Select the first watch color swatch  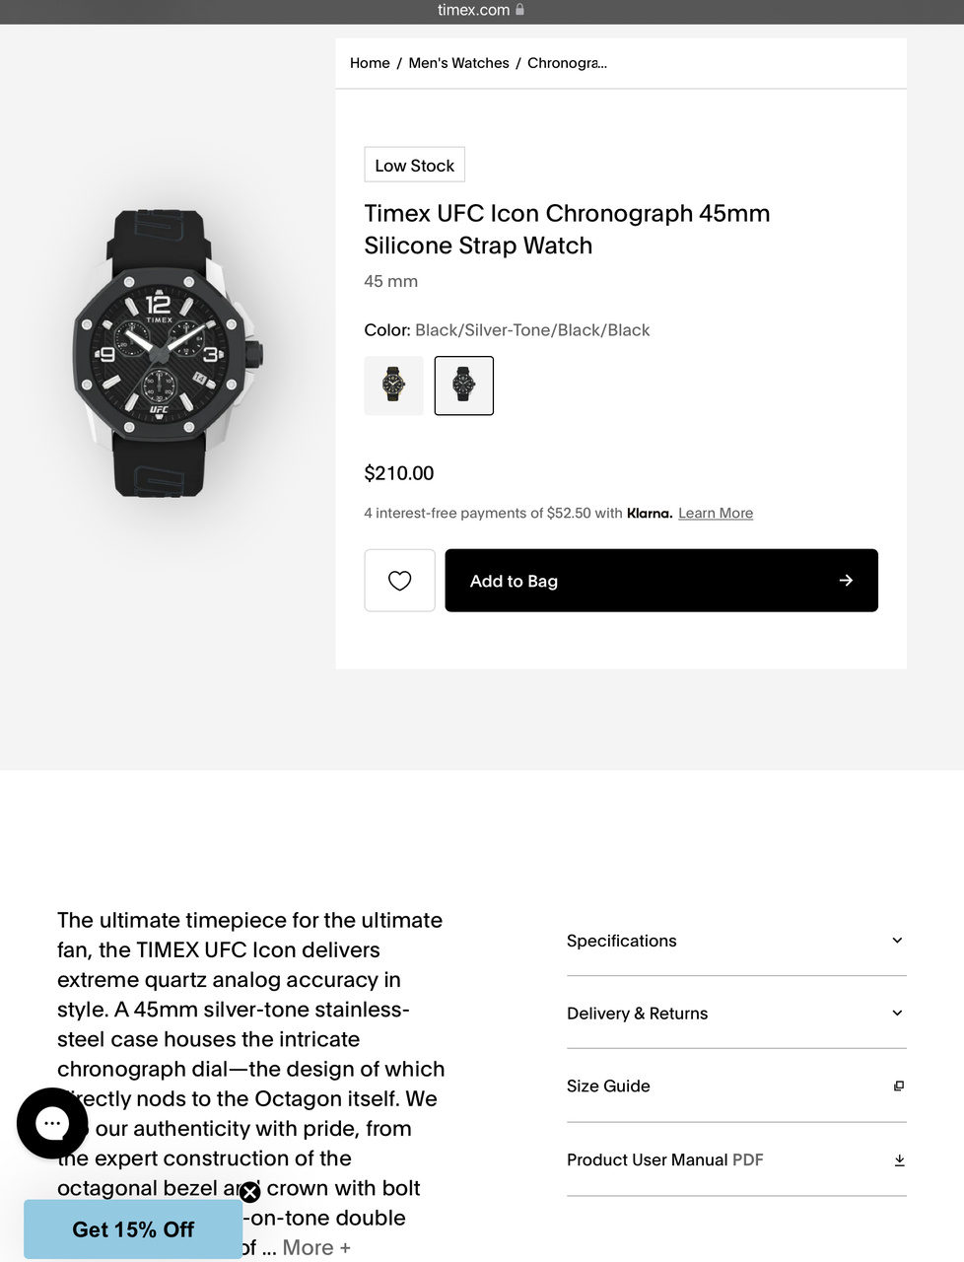click(394, 386)
